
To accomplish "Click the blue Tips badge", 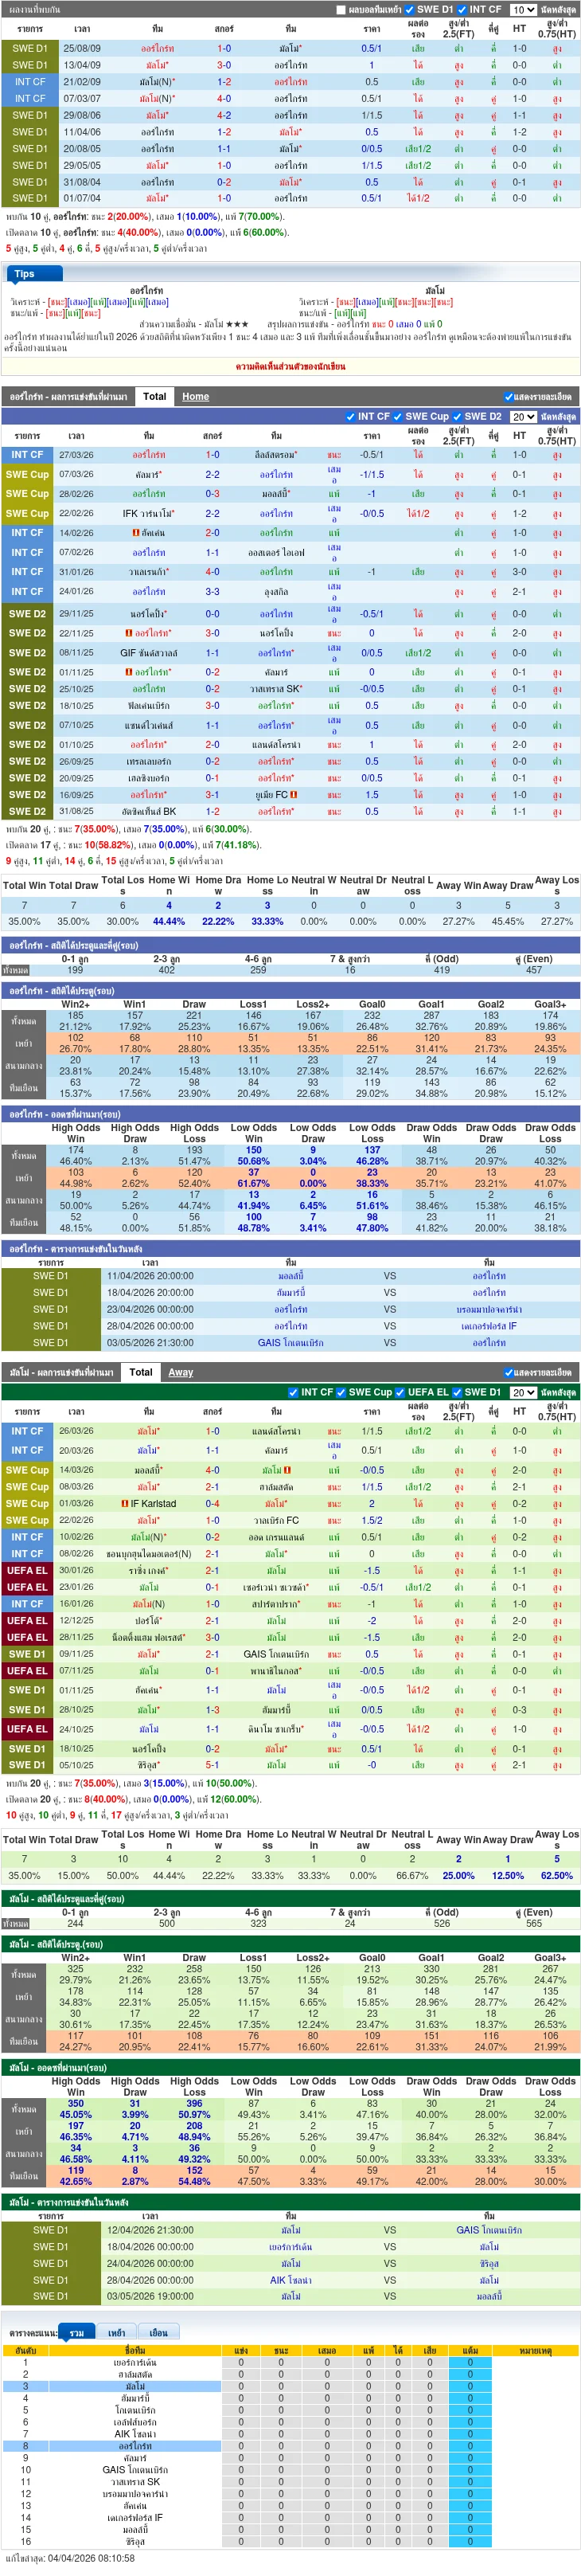I will click(24, 273).
